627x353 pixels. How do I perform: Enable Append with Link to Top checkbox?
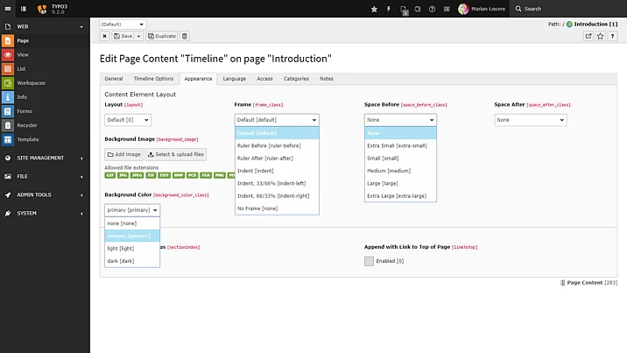369,261
